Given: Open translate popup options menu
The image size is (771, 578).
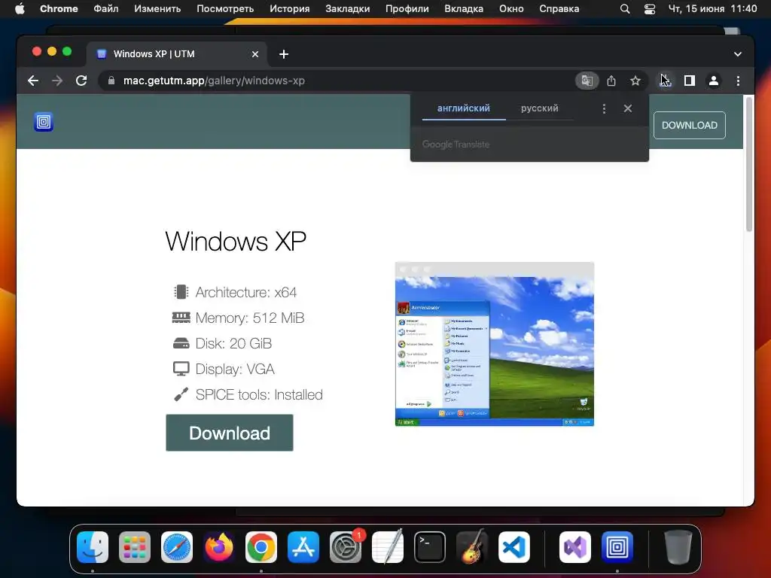Looking at the screenshot, I should point(605,108).
